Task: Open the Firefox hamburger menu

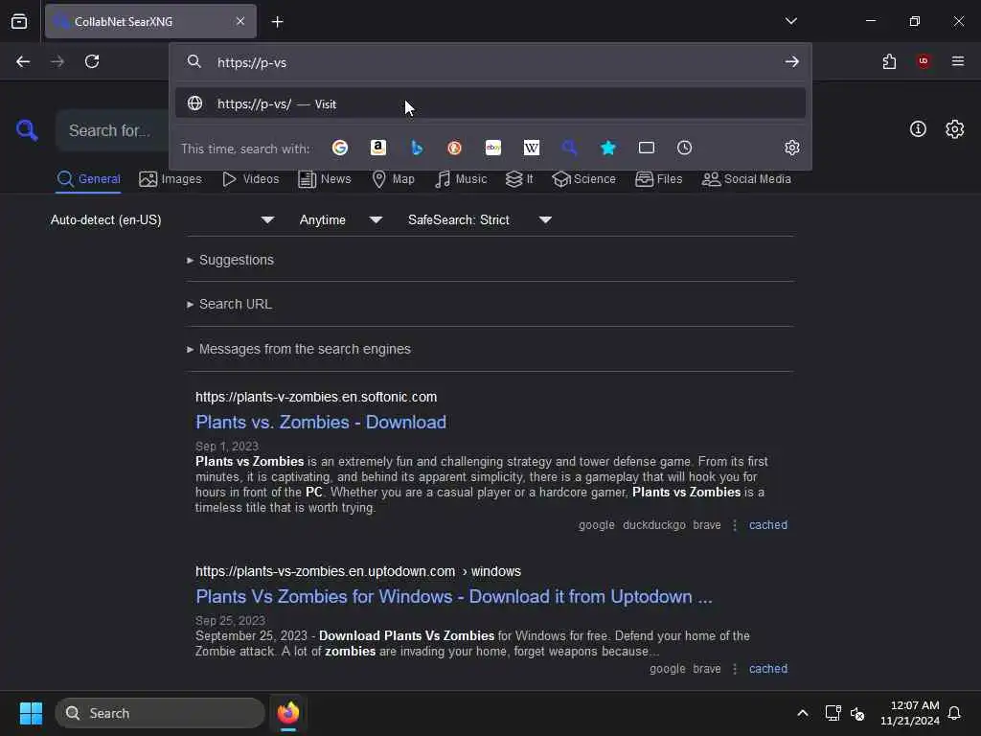Action: [958, 61]
